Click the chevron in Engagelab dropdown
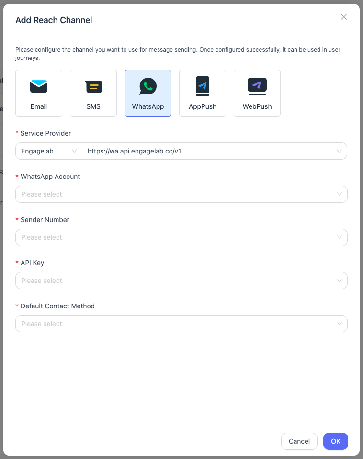This screenshot has height=459, width=363. [x=74, y=151]
